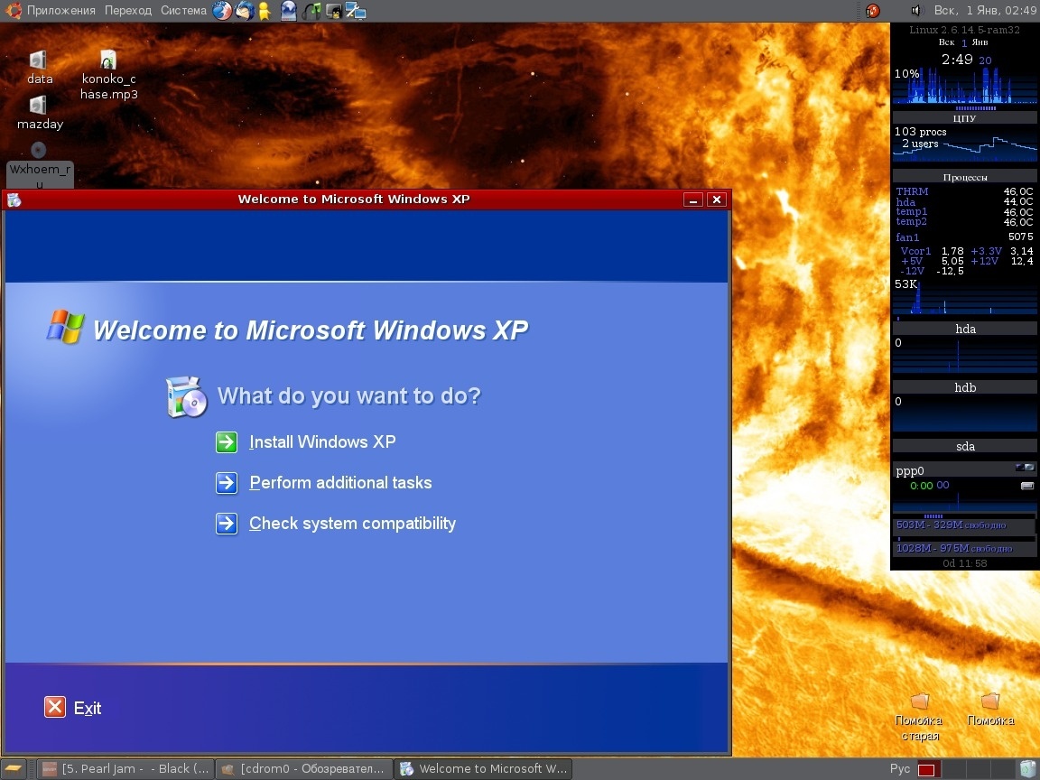Switch to cdrom0 Обозреватель taskbar window

[x=304, y=769]
